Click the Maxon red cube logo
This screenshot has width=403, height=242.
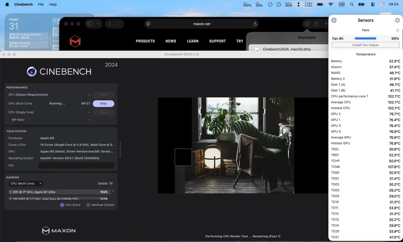(75, 41)
